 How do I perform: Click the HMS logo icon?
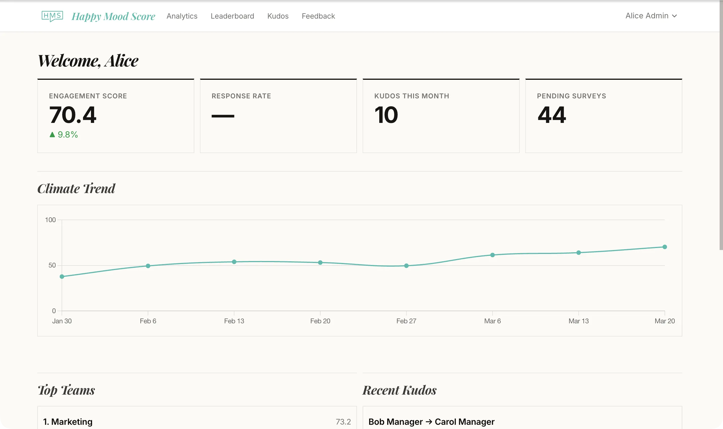click(x=53, y=16)
